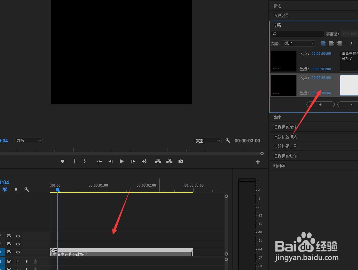Solo audio track 1
Screen dimensions: 358x270
[x=26, y=261]
